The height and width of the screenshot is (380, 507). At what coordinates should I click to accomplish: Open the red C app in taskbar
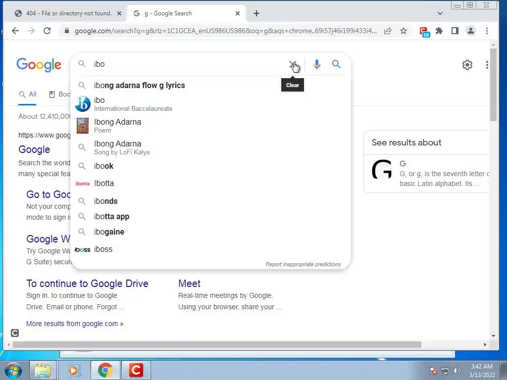[x=136, y=370]
